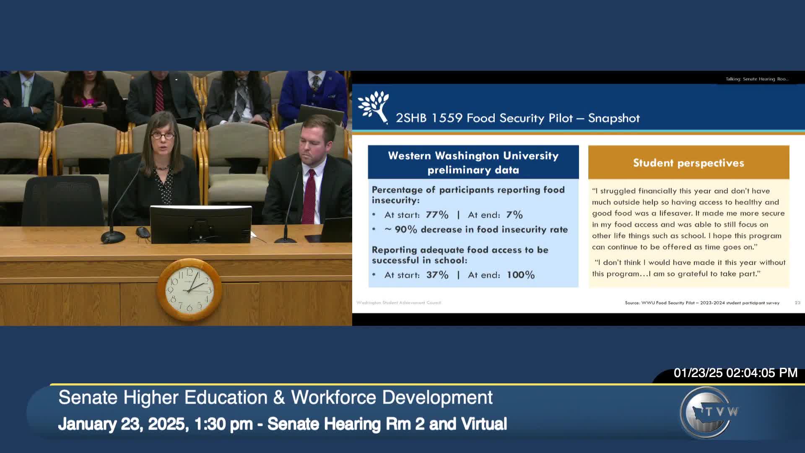
Task: Click the second student quote about being grateful
Action: [688, 268]
